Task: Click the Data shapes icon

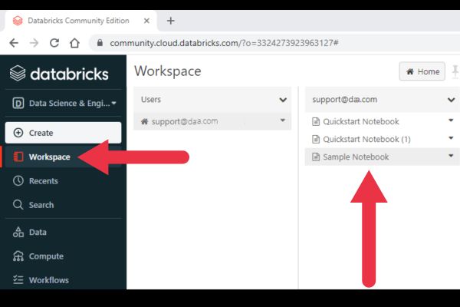Action: coord(18,232)
